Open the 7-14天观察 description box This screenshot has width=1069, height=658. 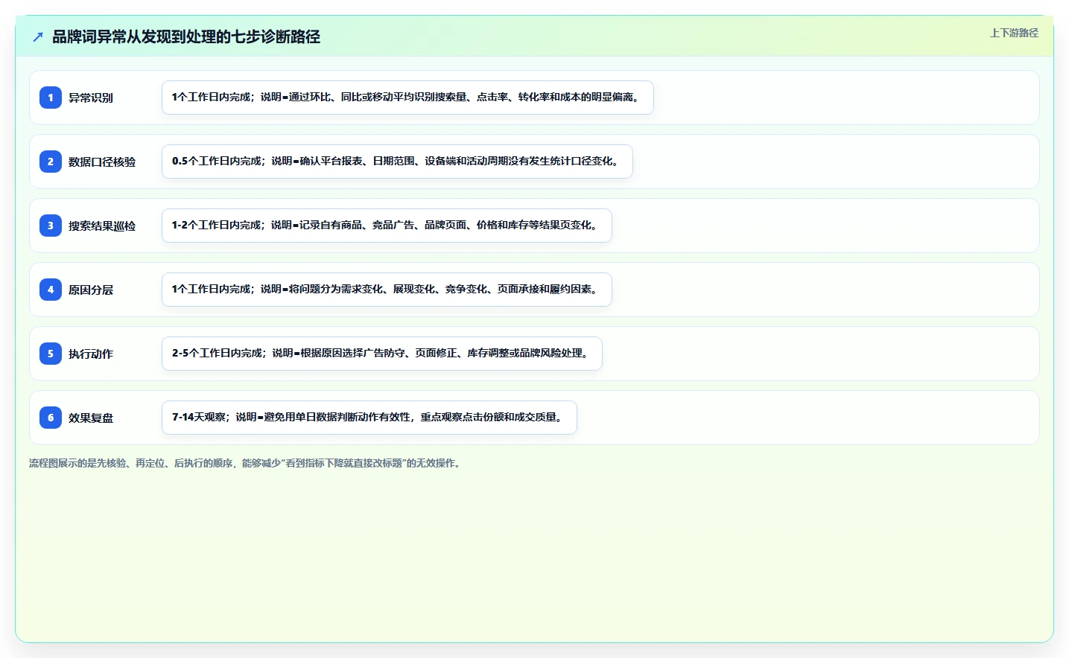point(369,418)
